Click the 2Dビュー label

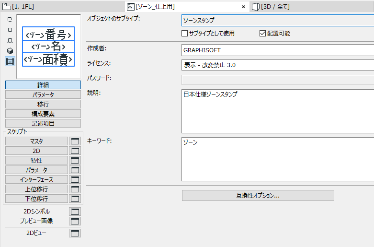click(x=36, y=233)
